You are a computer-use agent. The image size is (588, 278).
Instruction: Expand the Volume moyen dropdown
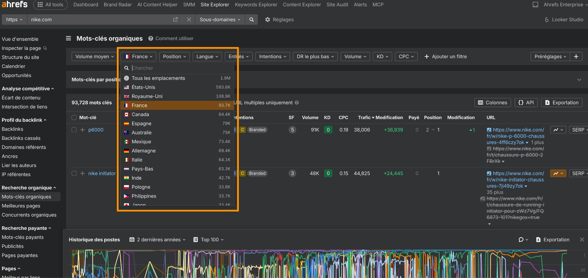coord(94,56)
